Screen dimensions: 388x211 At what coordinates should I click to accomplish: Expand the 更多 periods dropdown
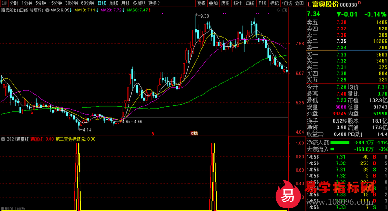(154, 3)
